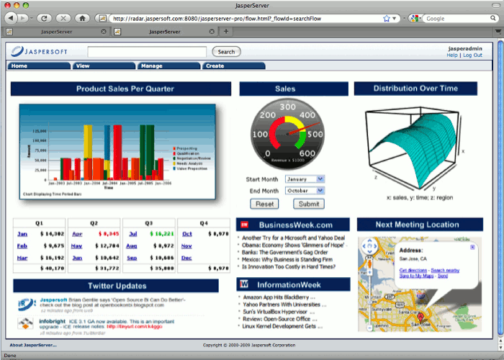Screen dimensions: 504x360
Task: Open the Get directions map link
Action: (x=413, y=270)
